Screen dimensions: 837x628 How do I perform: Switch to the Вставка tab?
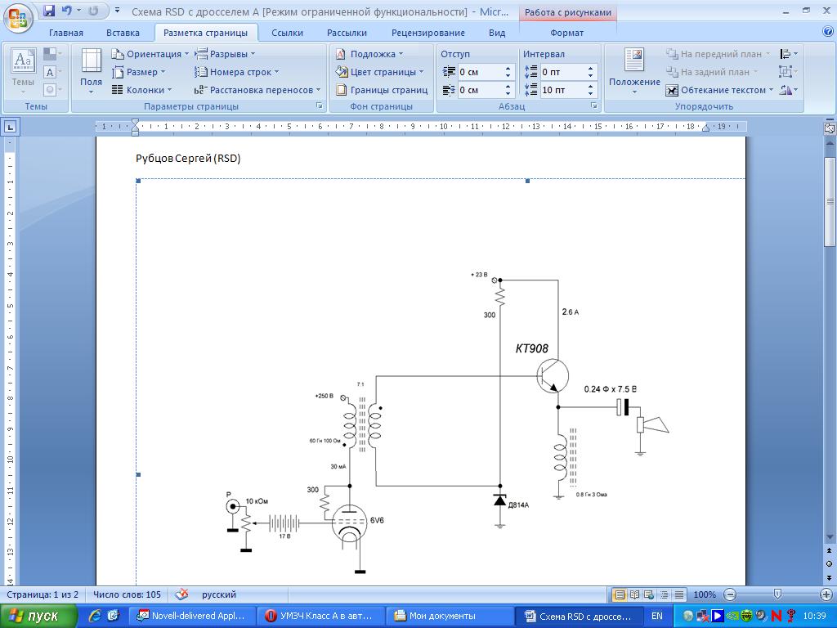[x=123, y=33]
